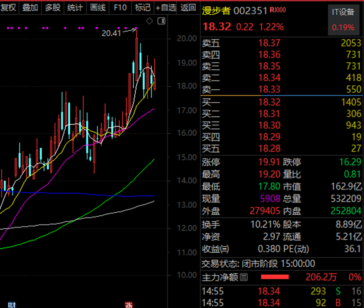Toggle the side panel layout icon
This screenshot has height=308, width=364.
coord(161,21)
